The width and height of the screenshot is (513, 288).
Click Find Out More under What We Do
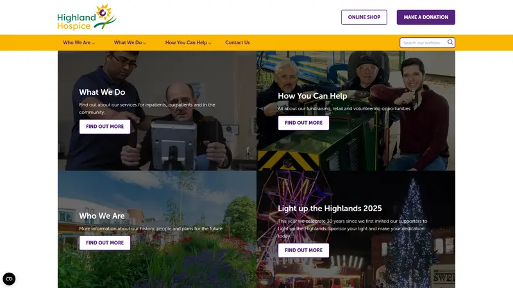[x=105, y=127]
